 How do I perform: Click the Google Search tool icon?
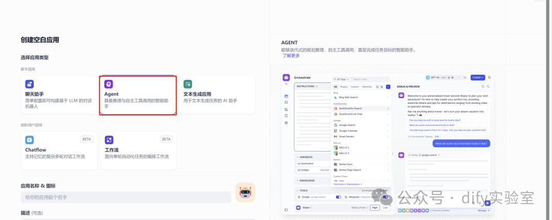point(335,125)
